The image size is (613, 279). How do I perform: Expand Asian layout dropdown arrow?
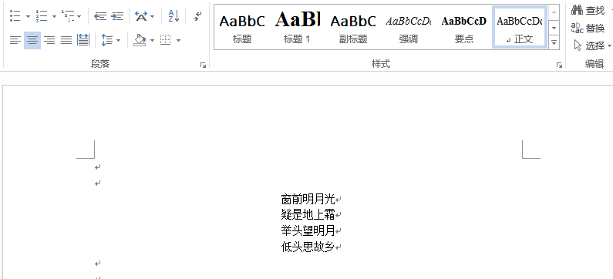[x=152, y=16]
